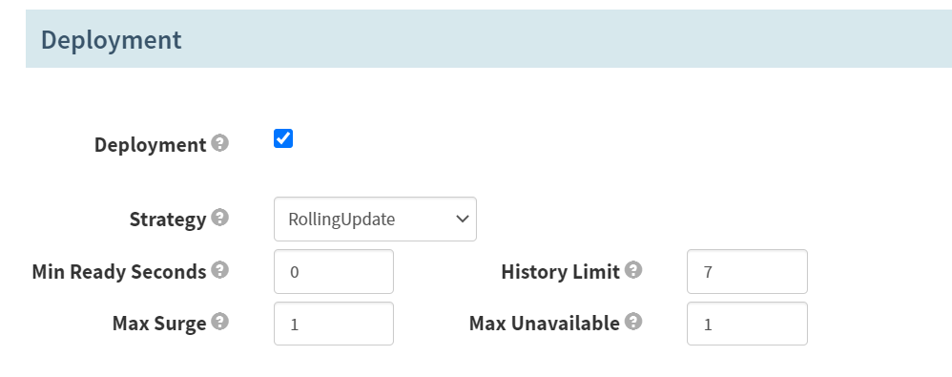Click the chevron arrow on Strategy select
The width and height of the screenshot is (952, 377).
(x=462, y=220)
